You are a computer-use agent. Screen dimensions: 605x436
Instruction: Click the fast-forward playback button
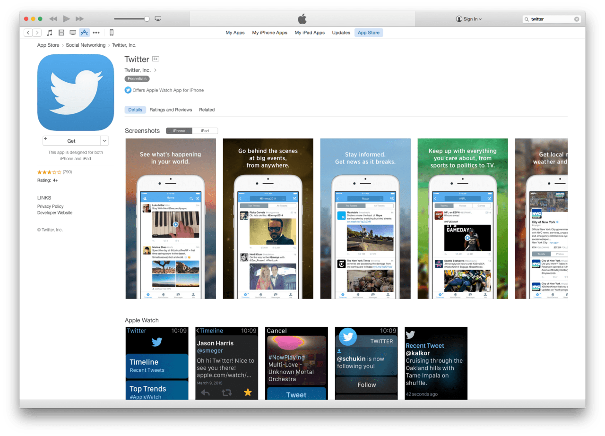[x=80, y=19]
